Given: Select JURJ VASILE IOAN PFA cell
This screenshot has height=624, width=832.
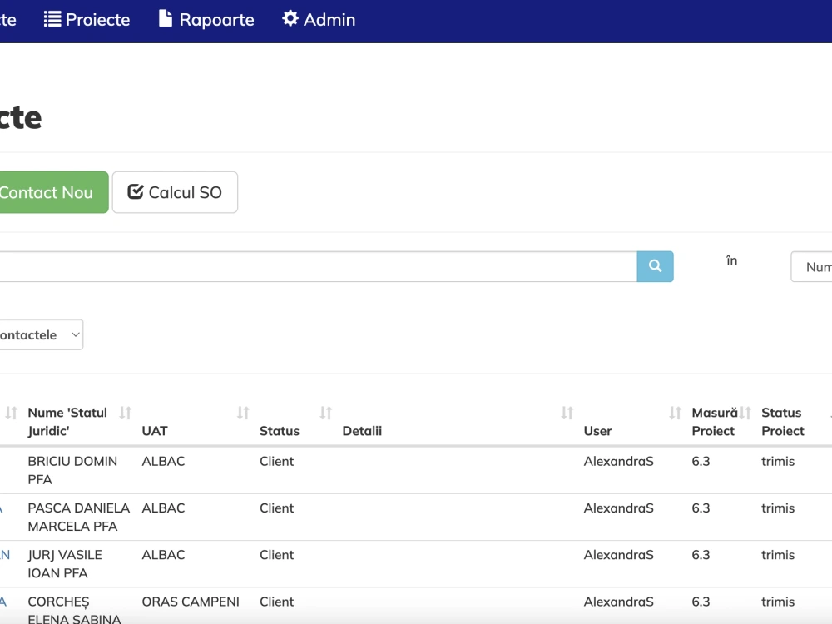Looking at the screenshot, I should (65, 563).
